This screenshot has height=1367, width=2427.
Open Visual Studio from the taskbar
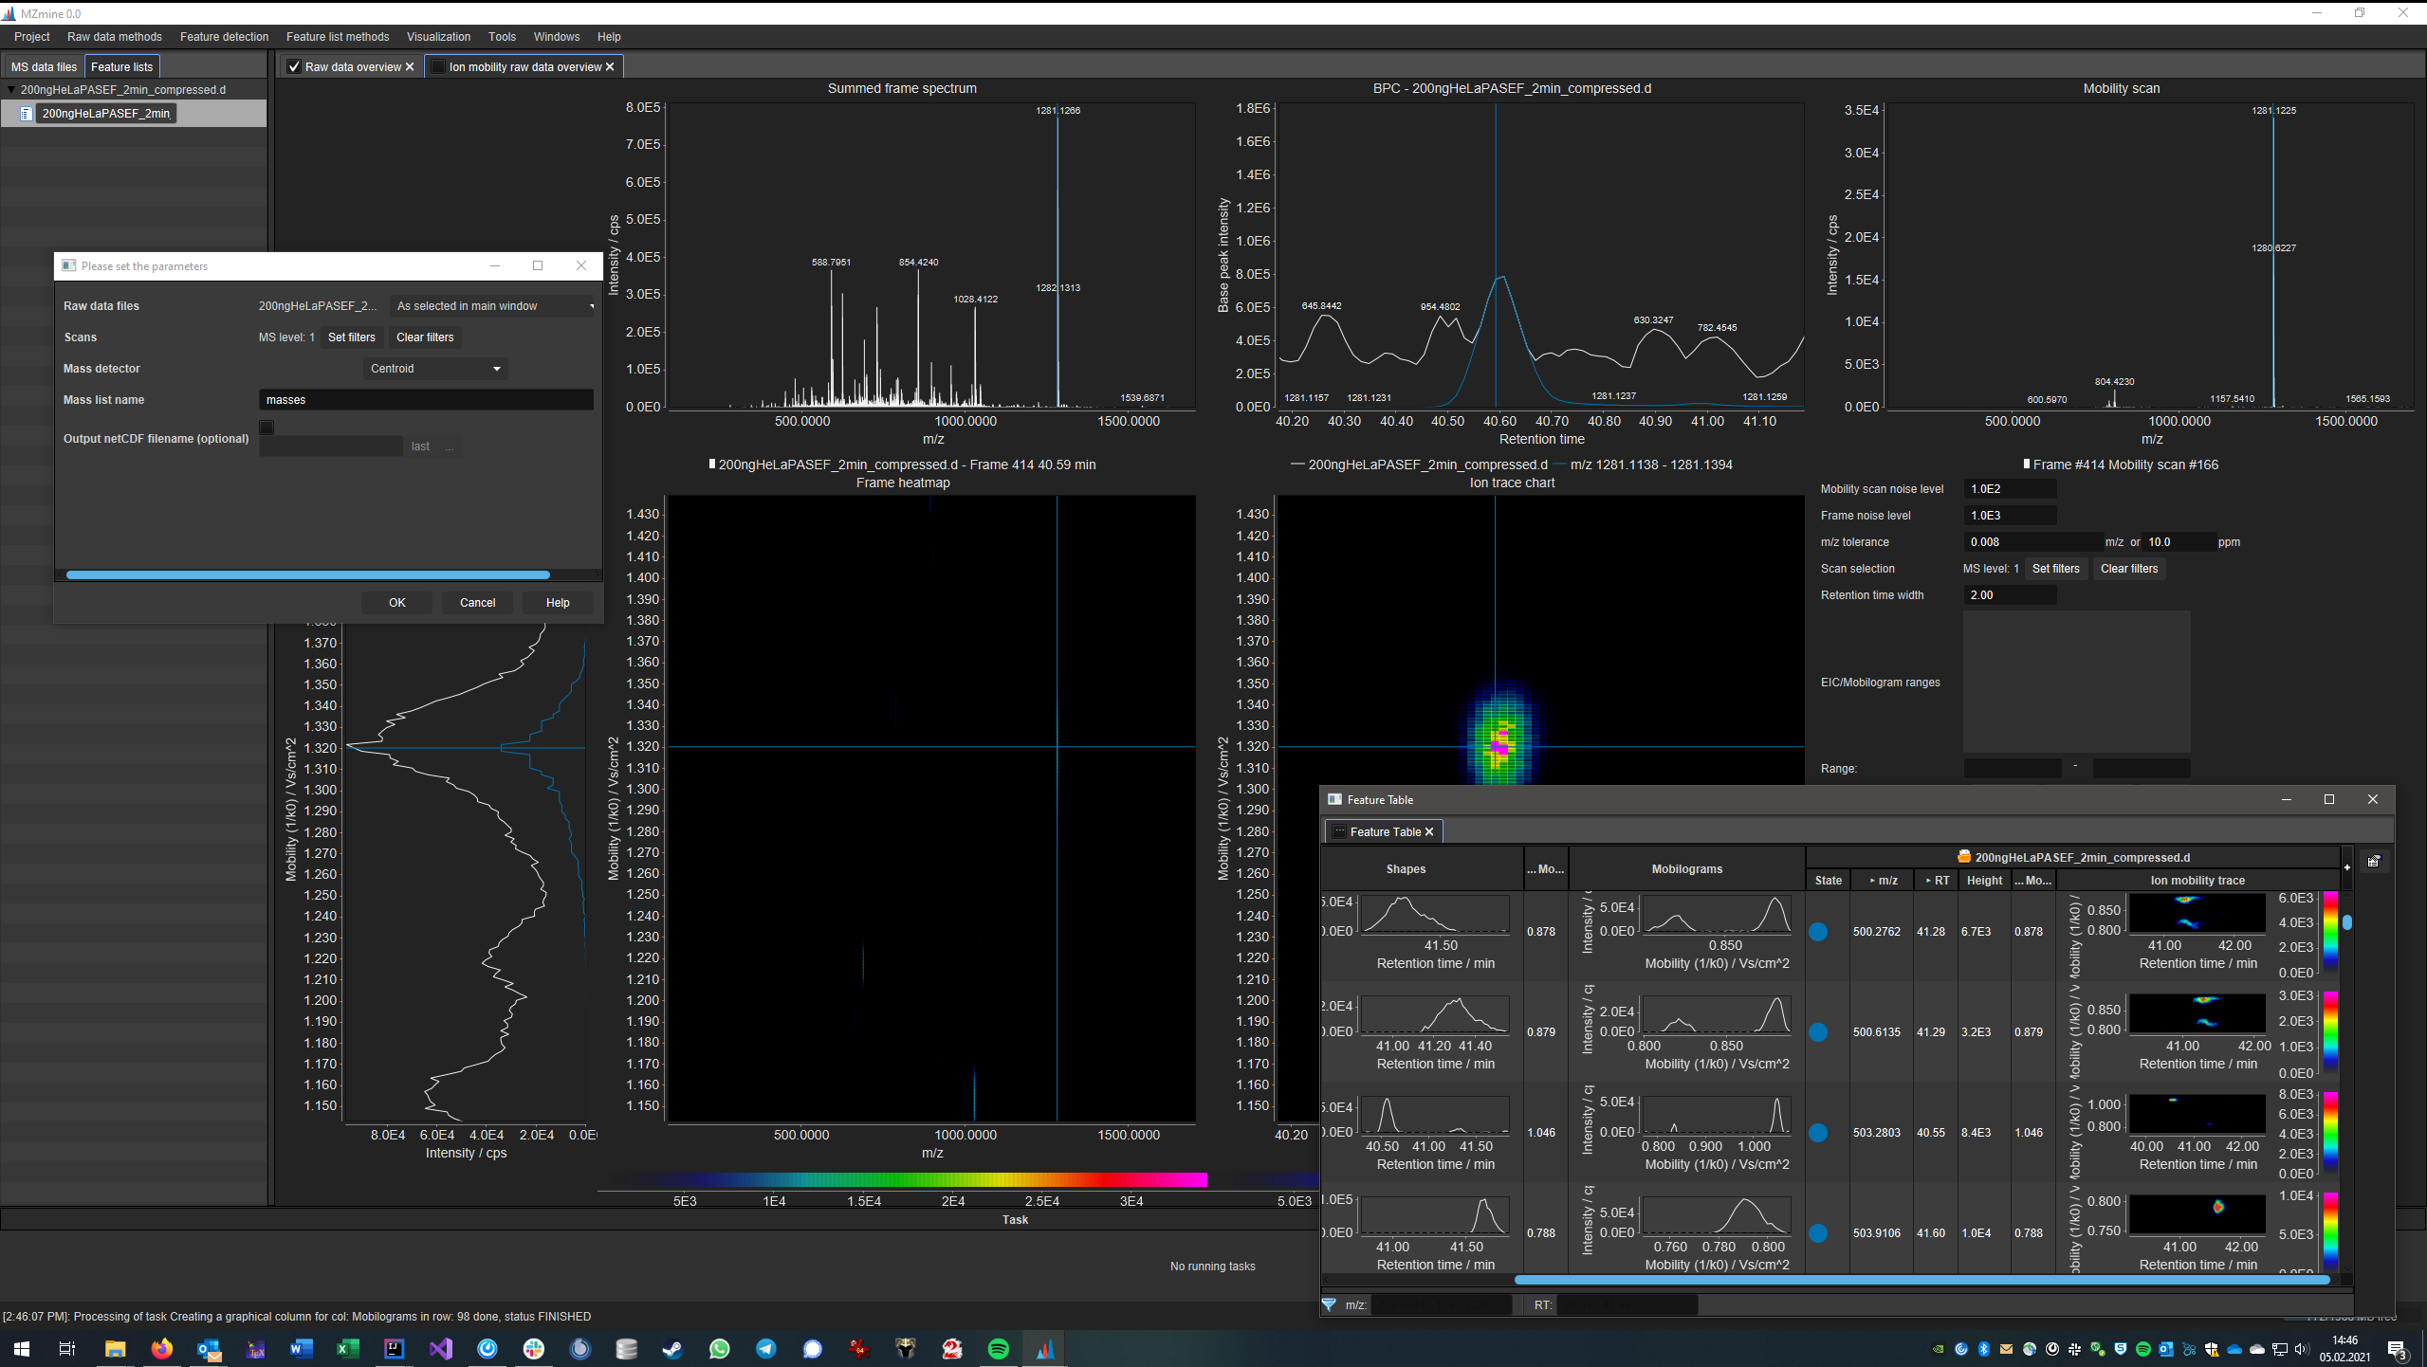coord(441,1348)
